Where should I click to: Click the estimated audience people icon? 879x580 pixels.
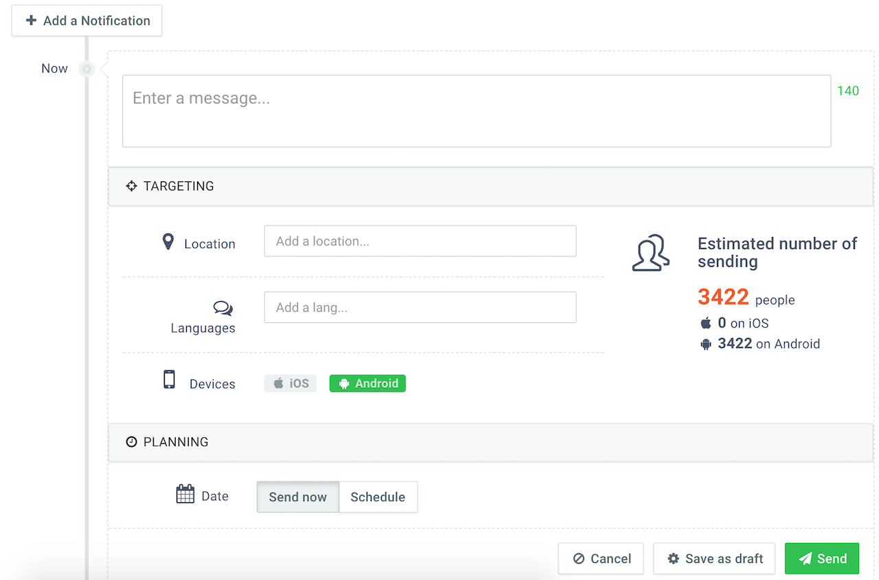tap(650, 253)
